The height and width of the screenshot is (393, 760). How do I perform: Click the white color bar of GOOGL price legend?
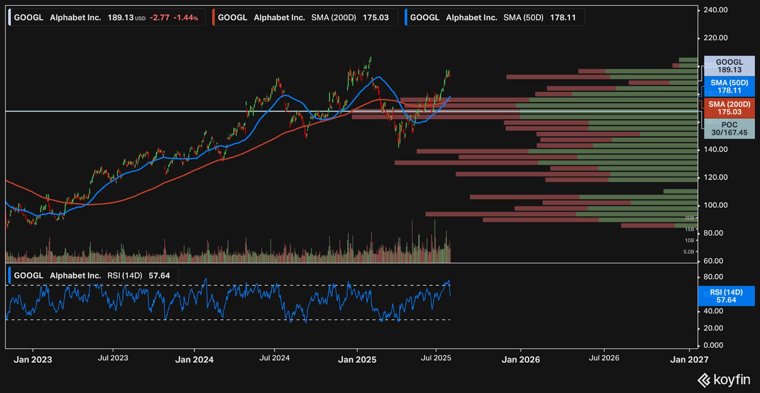[x=9, y=18]
